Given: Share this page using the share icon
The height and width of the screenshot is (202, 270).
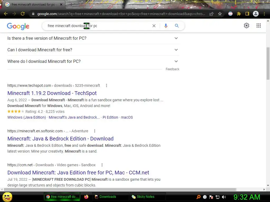Looking at the screenshot, I should (211, 14).
